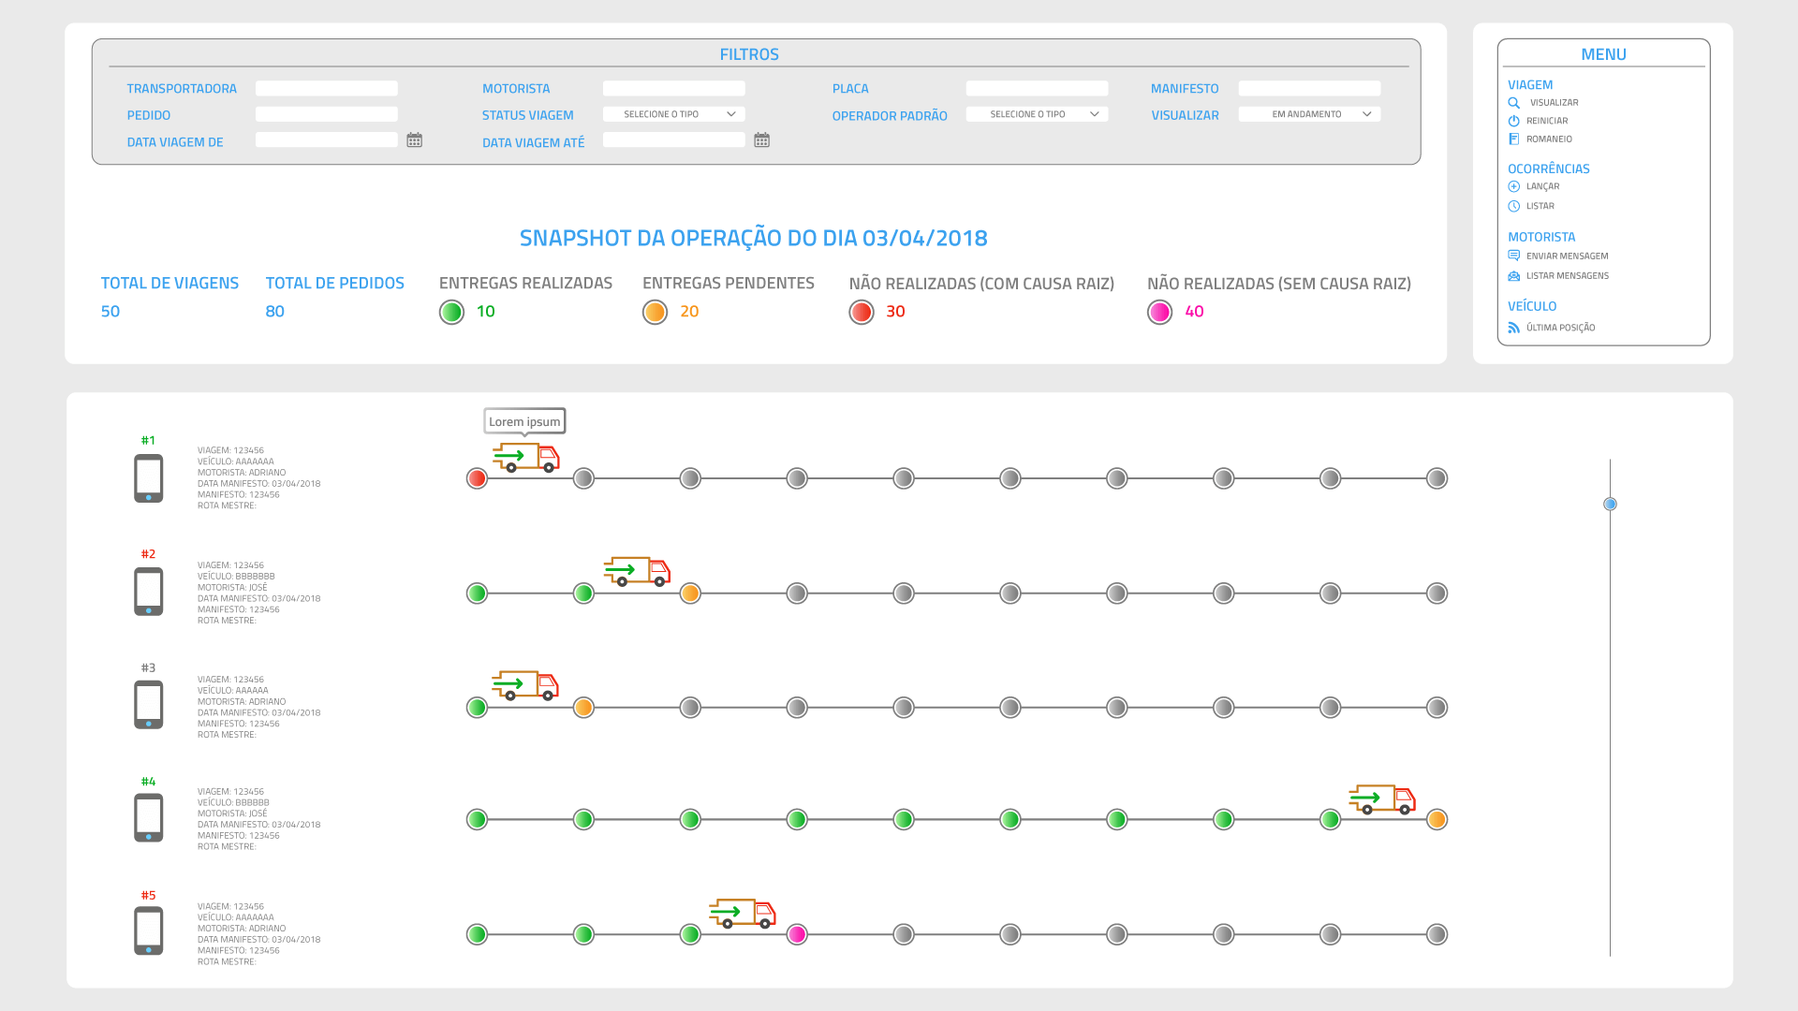Click the truck icon on route #5
Viewport: 1798px width, 1011px height.
pyautogui.click(x=743, y=914)
